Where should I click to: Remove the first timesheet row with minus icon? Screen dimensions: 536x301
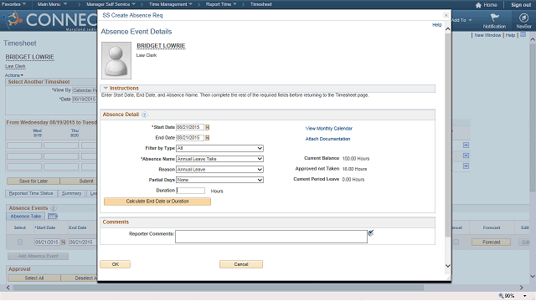pos(466,145)
